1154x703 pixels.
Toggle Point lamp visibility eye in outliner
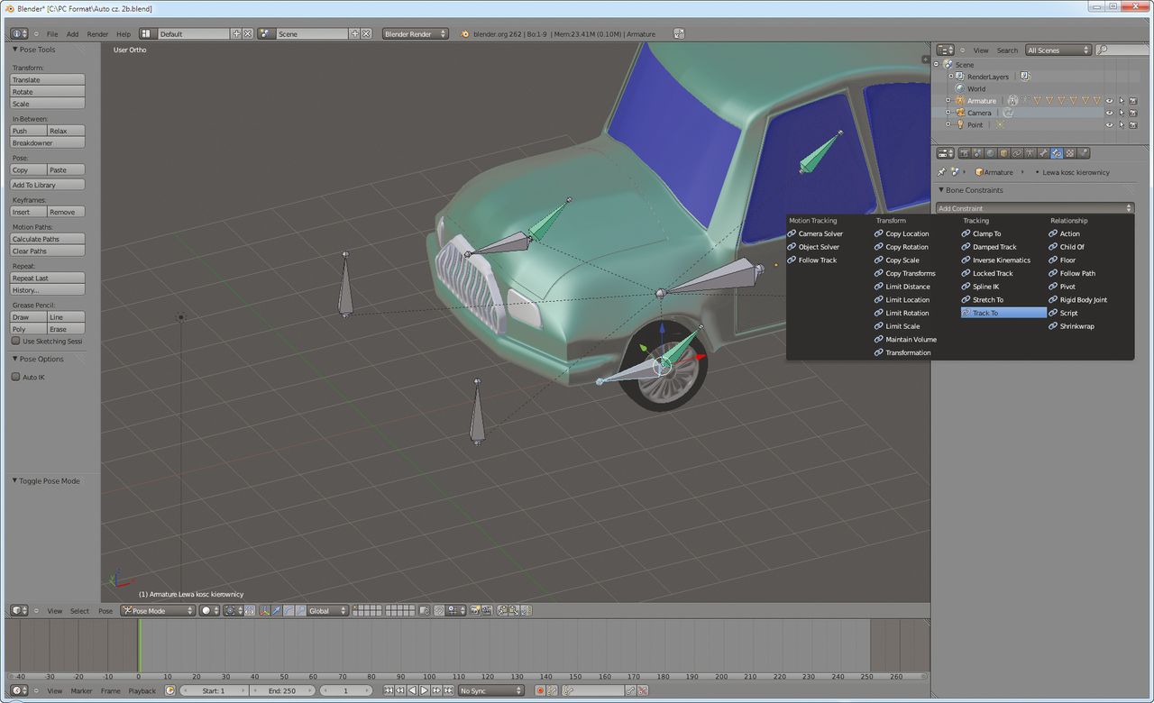point(1109,124)
